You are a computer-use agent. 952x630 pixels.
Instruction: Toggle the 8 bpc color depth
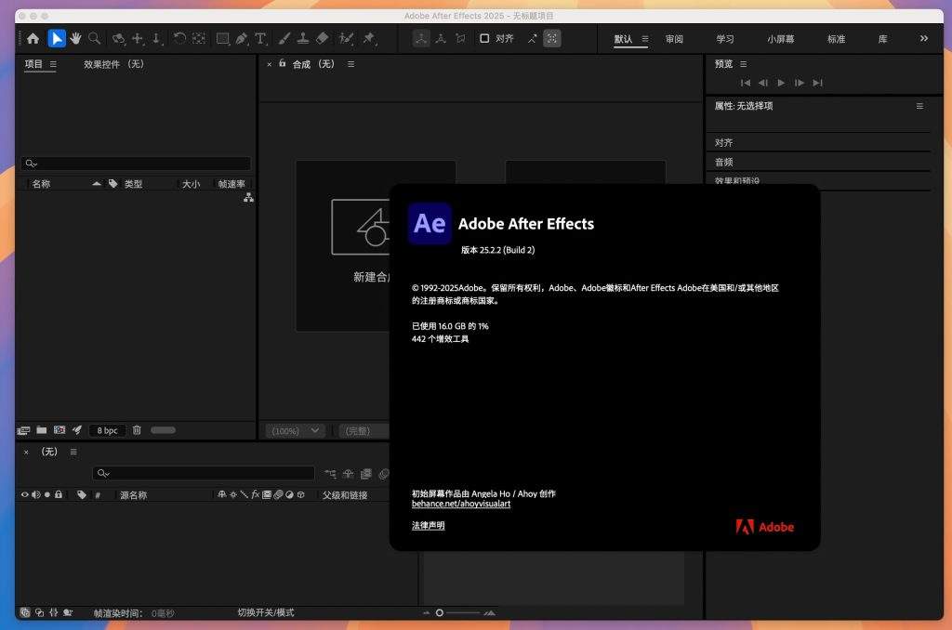click(x=107, y=430)
